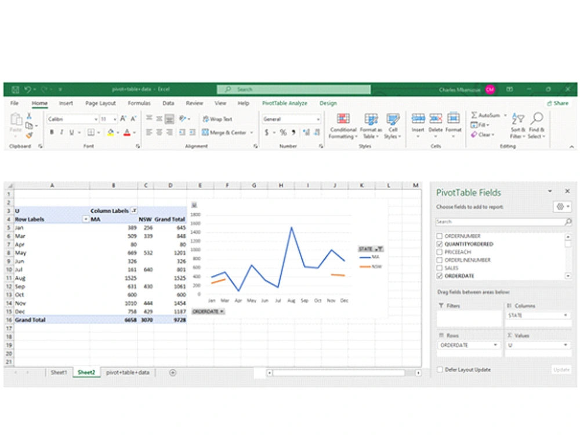
Task: Open STATE field dropdown in Columns
Action: [x=565, y=315]
